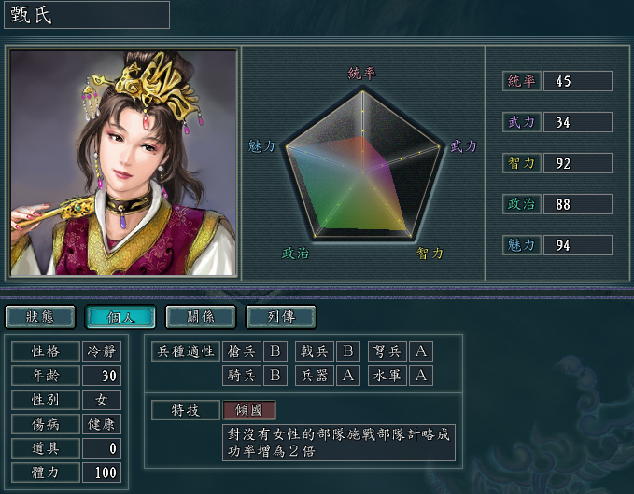The image size is (634, 494).
Task: Click the 槍兵 aptitude cell
Action: coord(242,351)
